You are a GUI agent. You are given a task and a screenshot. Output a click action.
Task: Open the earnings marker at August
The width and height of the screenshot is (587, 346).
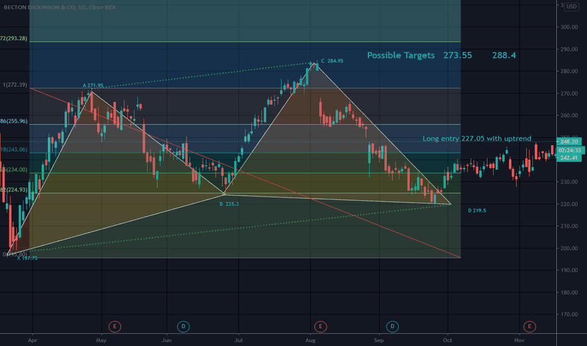click(x=321, y=326)
